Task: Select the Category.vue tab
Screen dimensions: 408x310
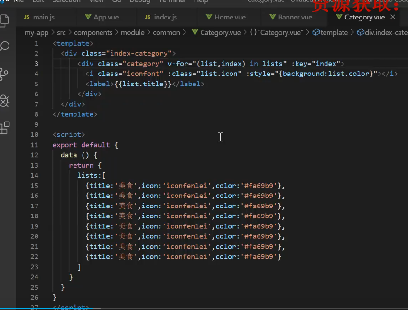Action: tap(361, 17)
